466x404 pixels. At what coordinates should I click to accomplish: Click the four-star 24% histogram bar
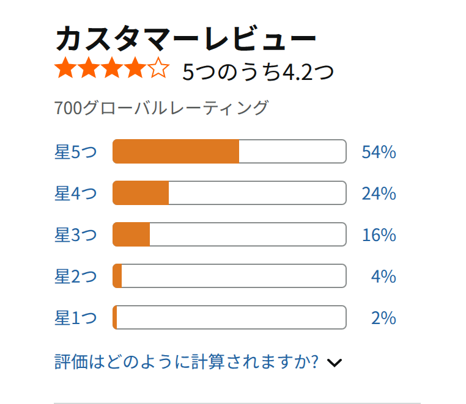[x=229, y=193]
